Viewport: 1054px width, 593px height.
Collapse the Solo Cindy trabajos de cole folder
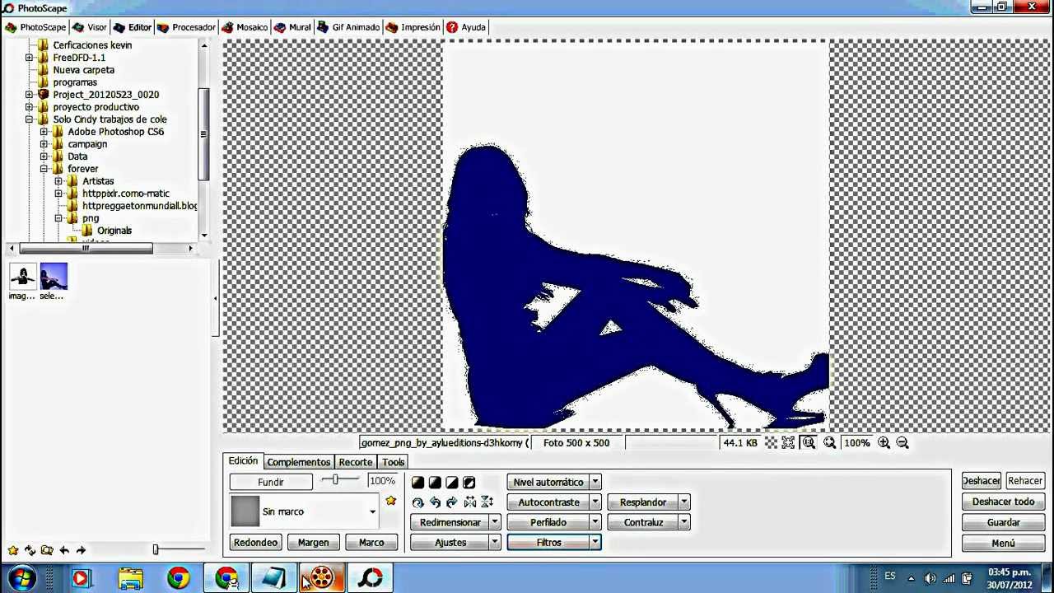point(29,119)
